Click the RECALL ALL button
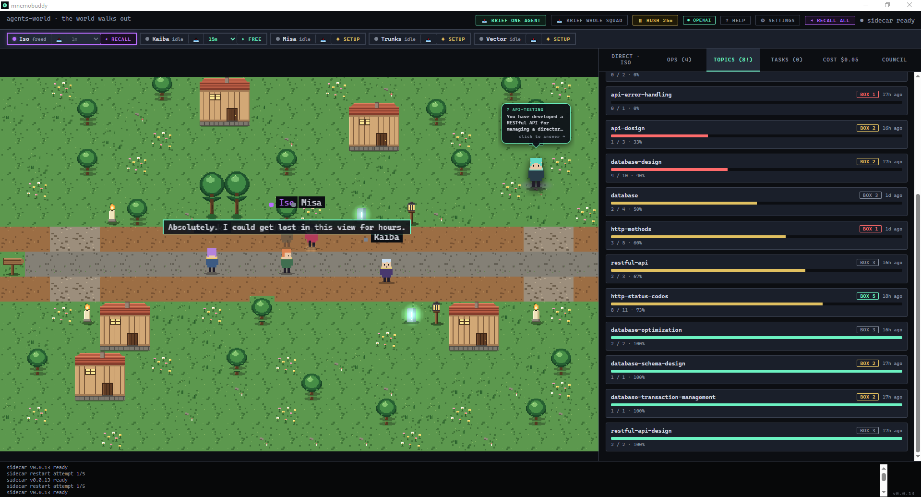Image resolution: width=921 pixels, height=497 pixels. click(x=830, y=21)
